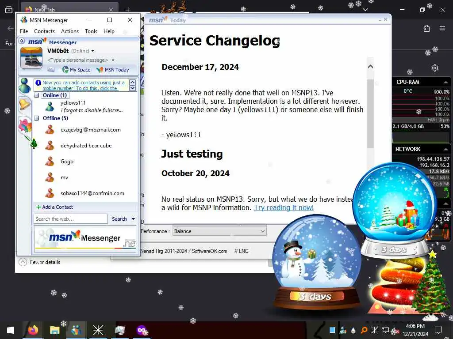Open the browser hamburger menu
The width and height of the screenshot is (453, 339).
click(442, 28)
